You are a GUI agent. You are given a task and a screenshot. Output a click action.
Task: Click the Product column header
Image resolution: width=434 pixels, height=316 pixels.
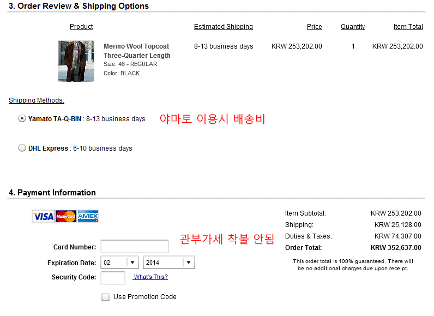click(81, 27)
